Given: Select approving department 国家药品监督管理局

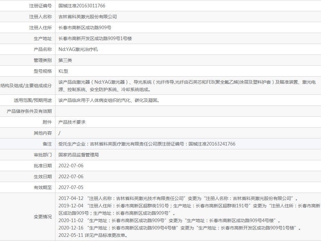Looking at the screenshot, I should point(78,155).
